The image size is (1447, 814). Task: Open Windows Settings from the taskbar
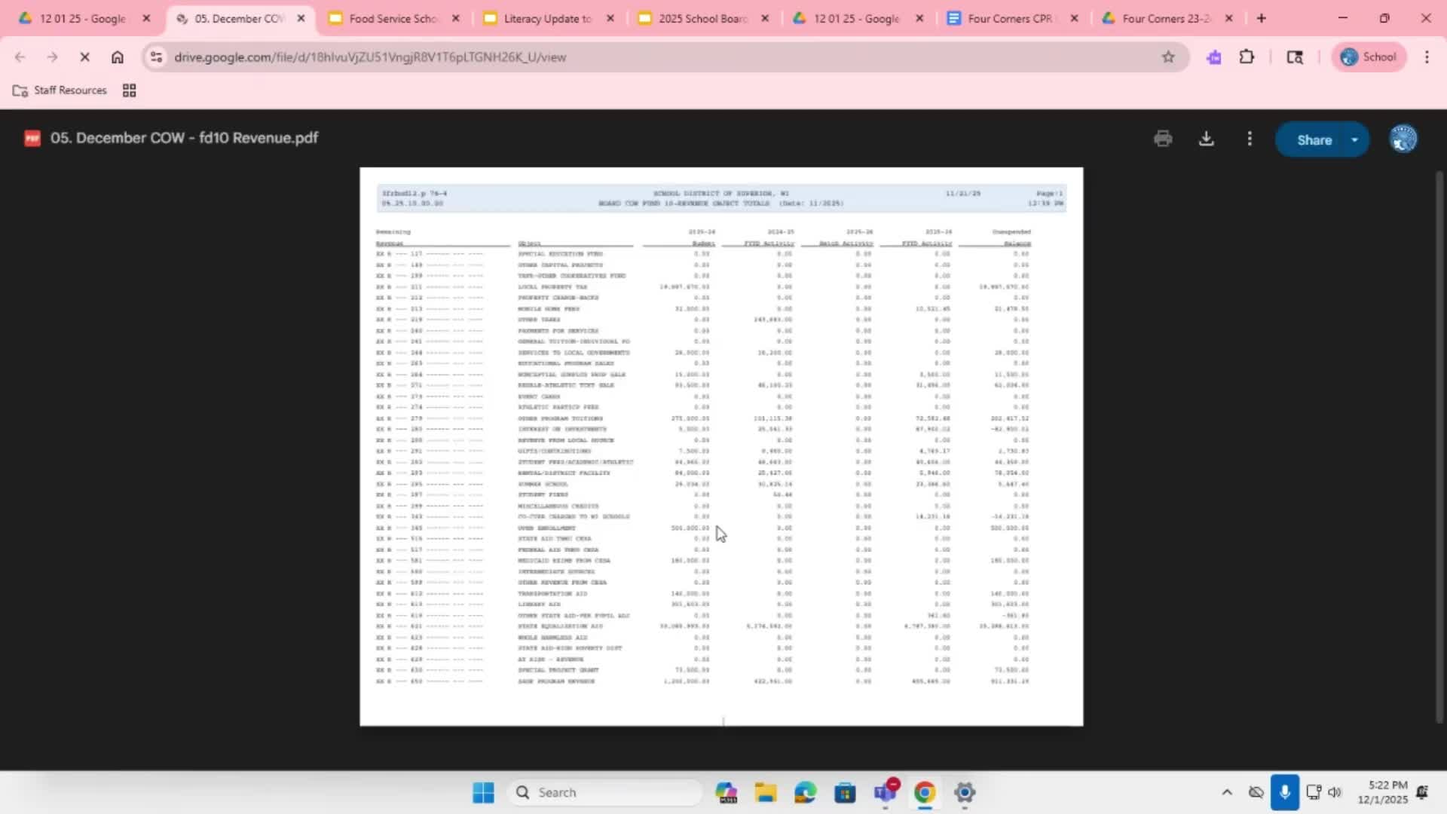click(x=965, y=792)
